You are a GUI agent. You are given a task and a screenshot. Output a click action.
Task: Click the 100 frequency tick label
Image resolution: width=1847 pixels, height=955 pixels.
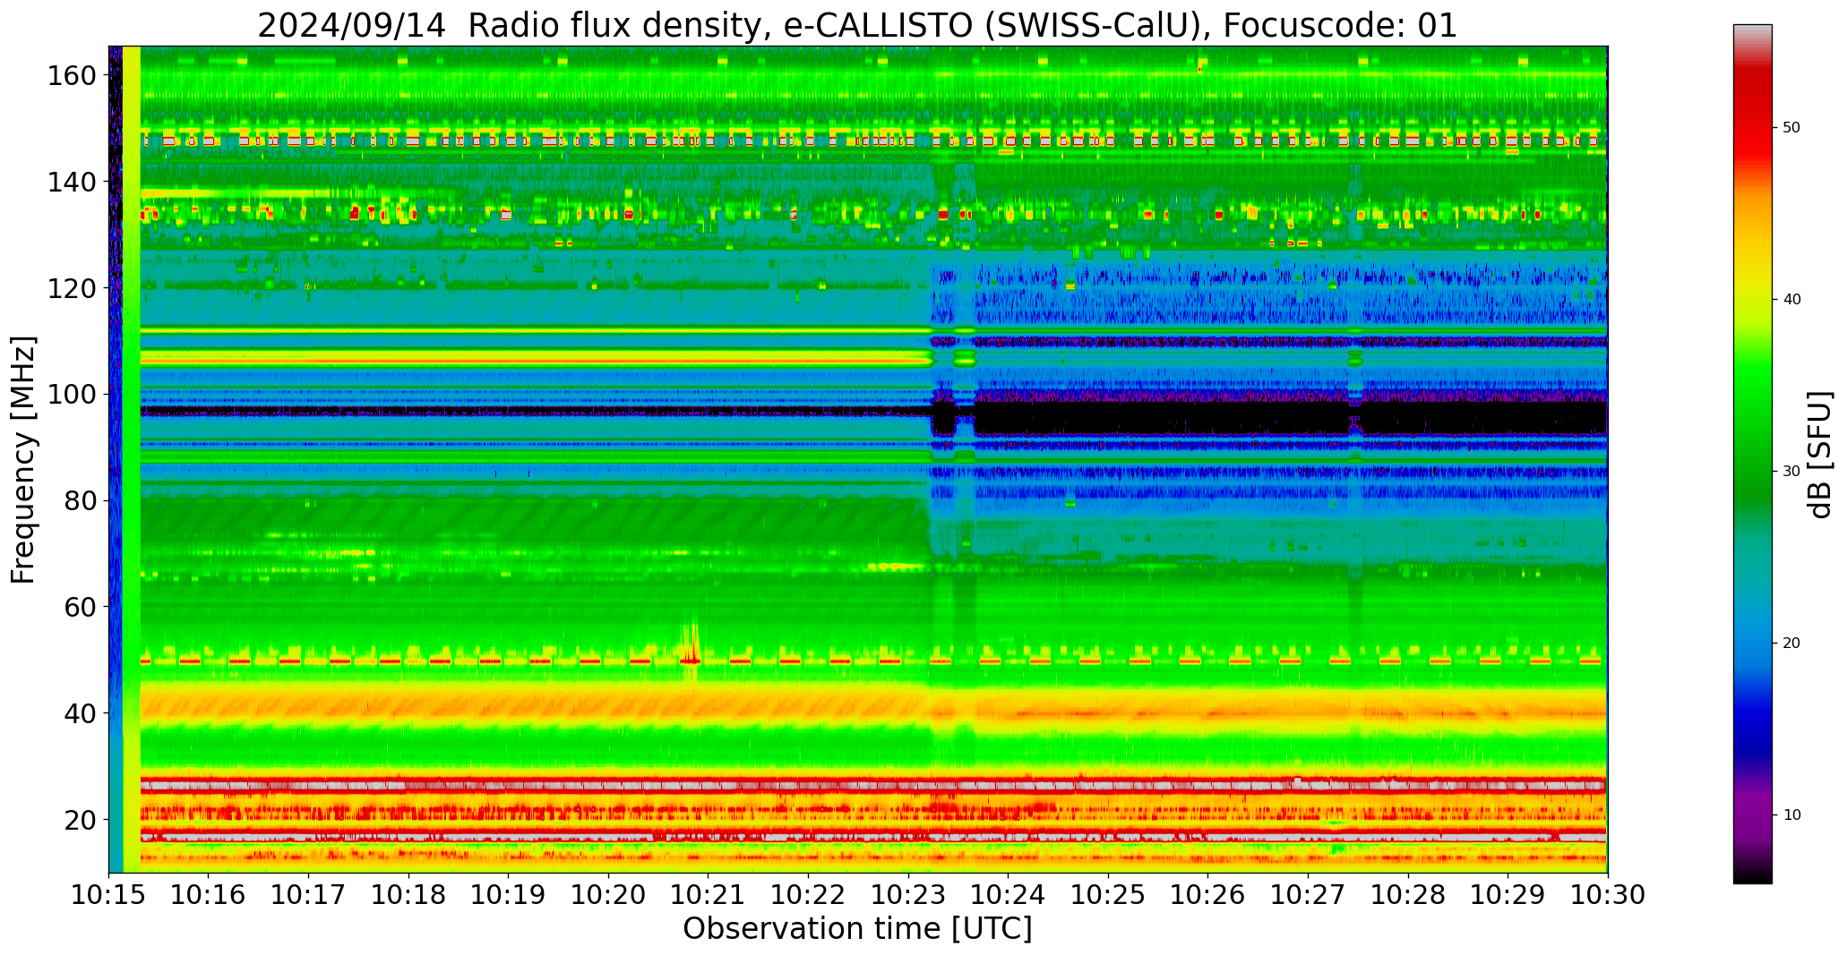point(71,394)
